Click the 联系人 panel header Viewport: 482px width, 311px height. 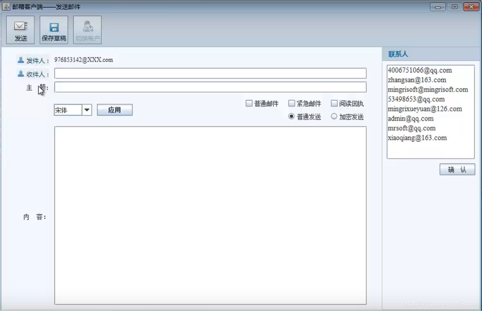[x=431, y=54]
